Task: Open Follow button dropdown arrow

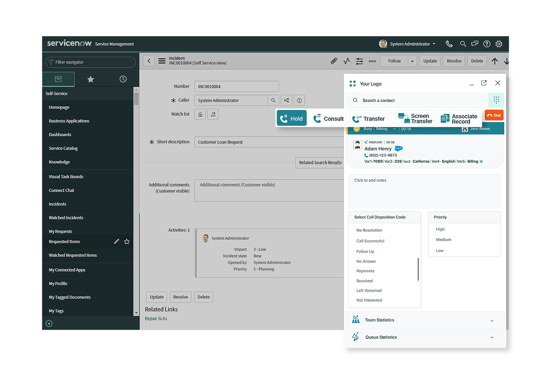Action: click(x=413, y=61)
